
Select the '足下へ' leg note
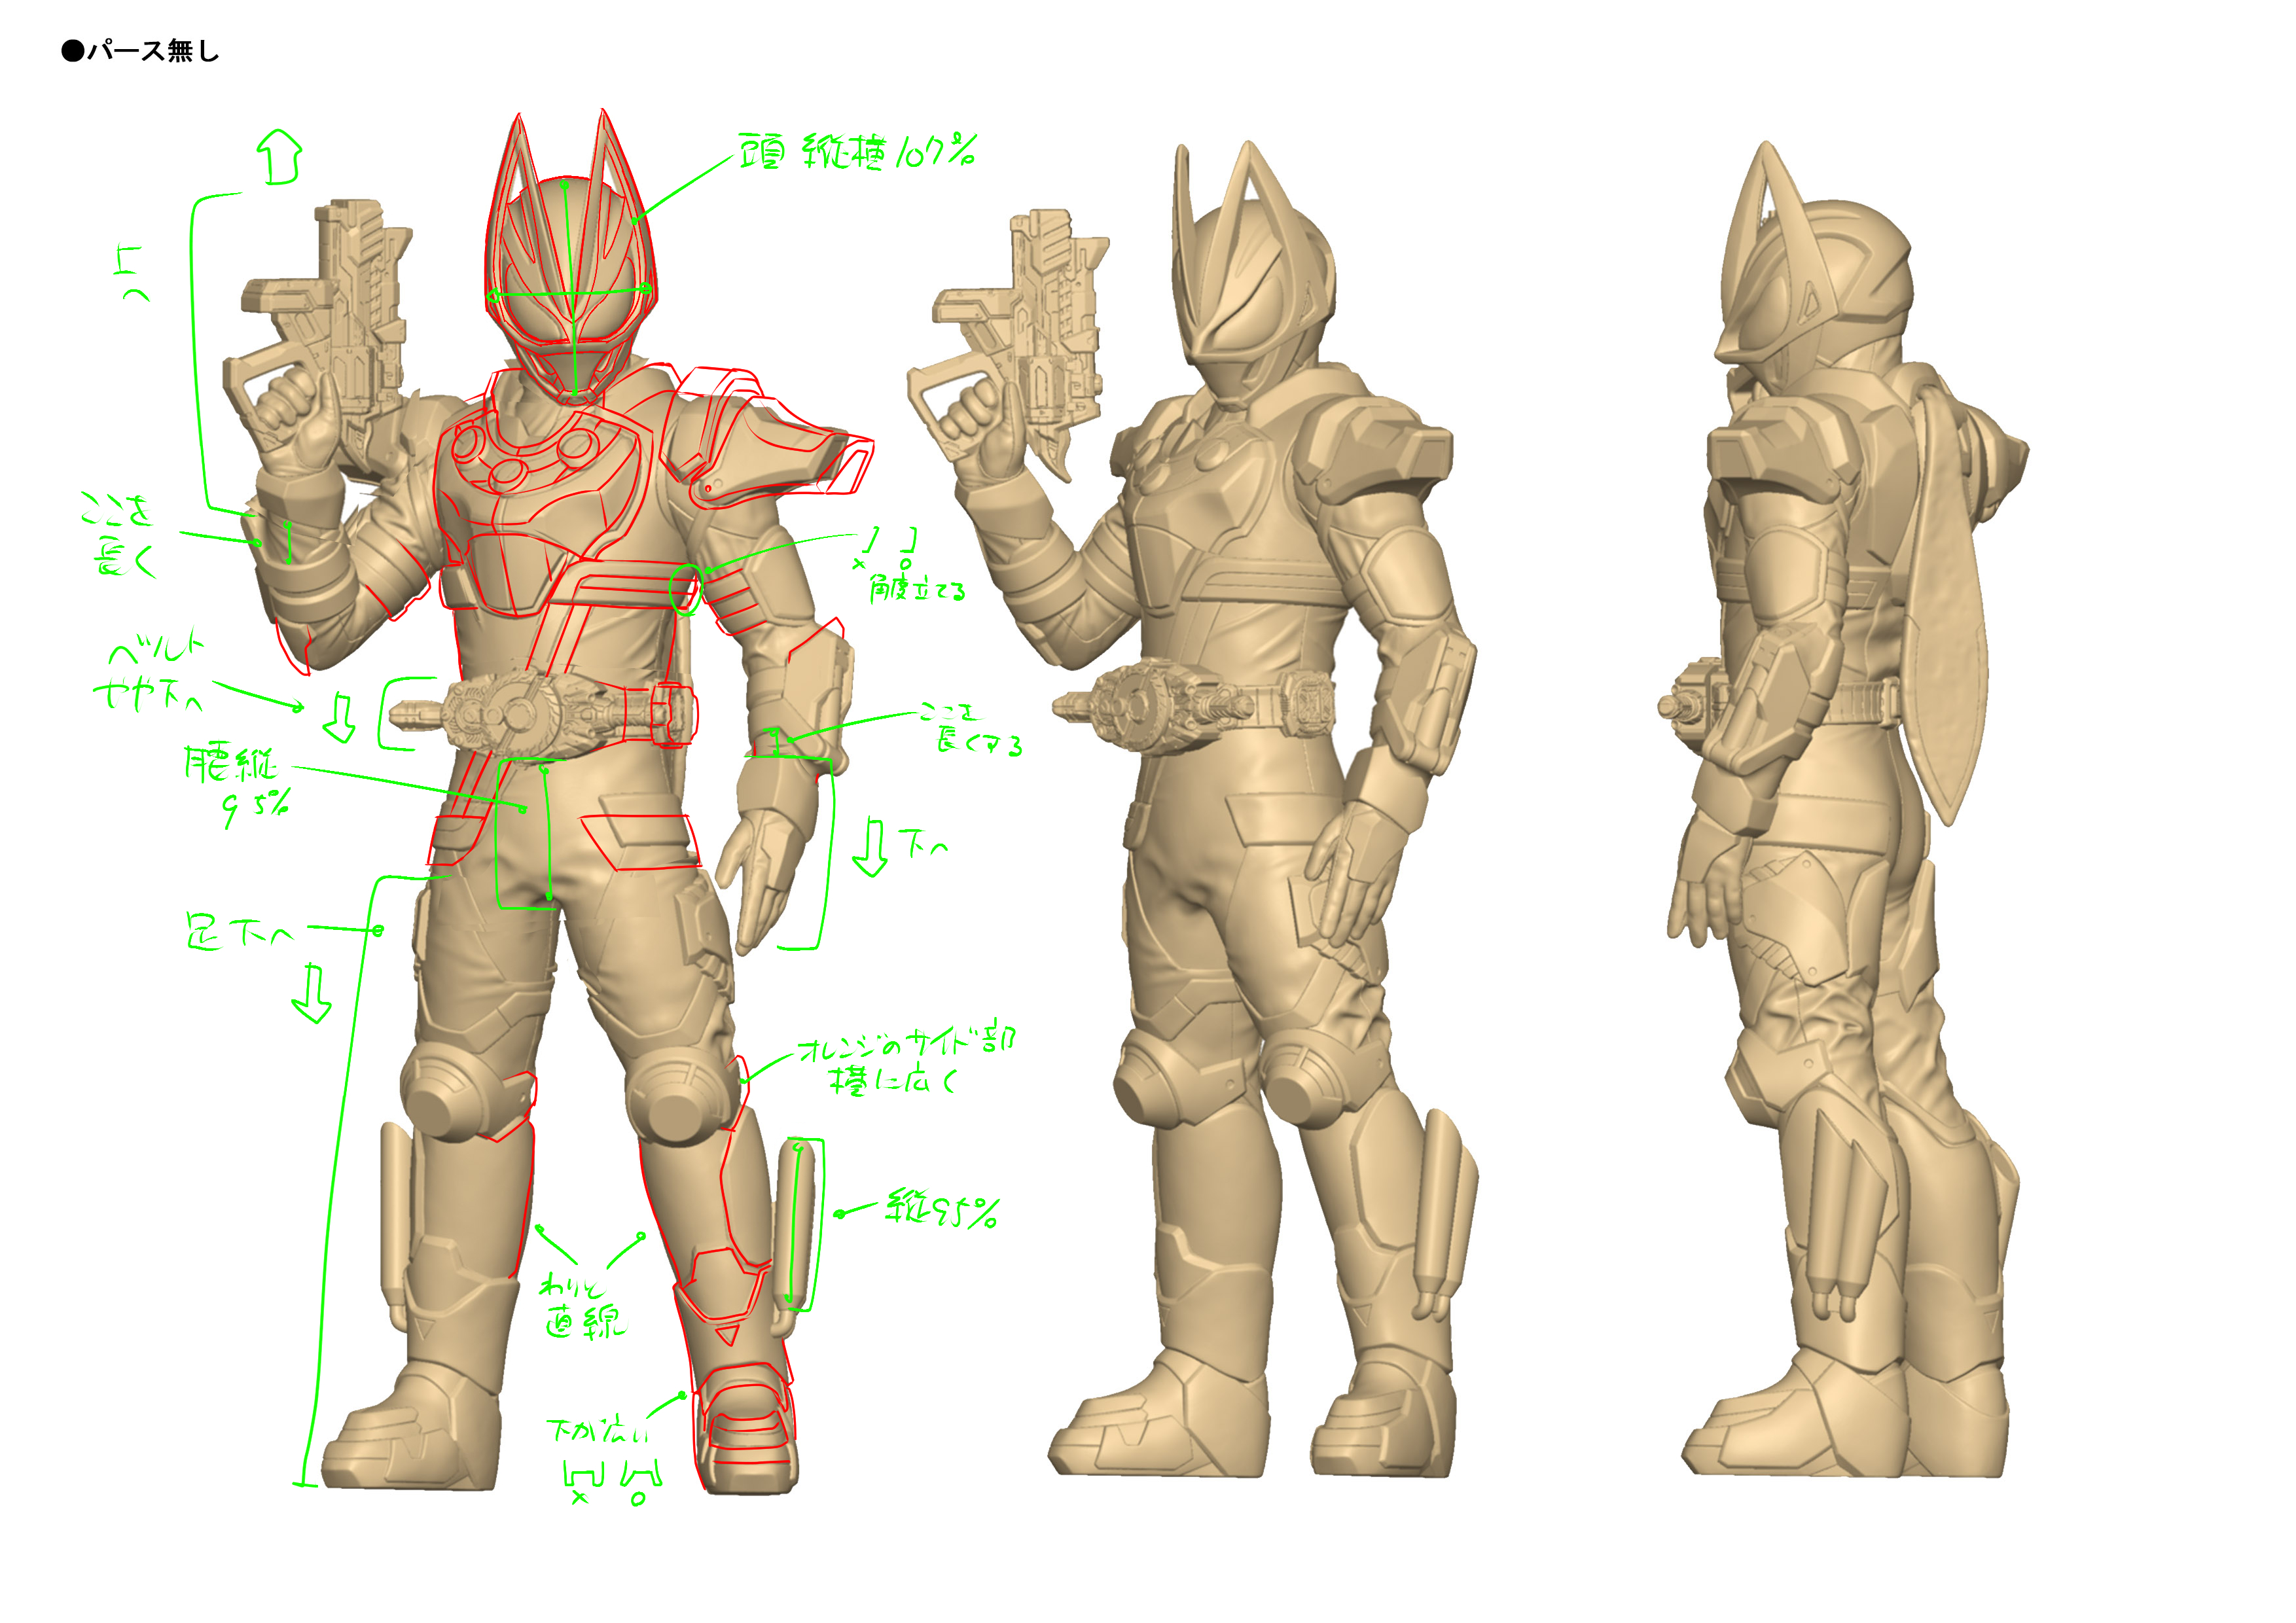(x=240, y=931)
